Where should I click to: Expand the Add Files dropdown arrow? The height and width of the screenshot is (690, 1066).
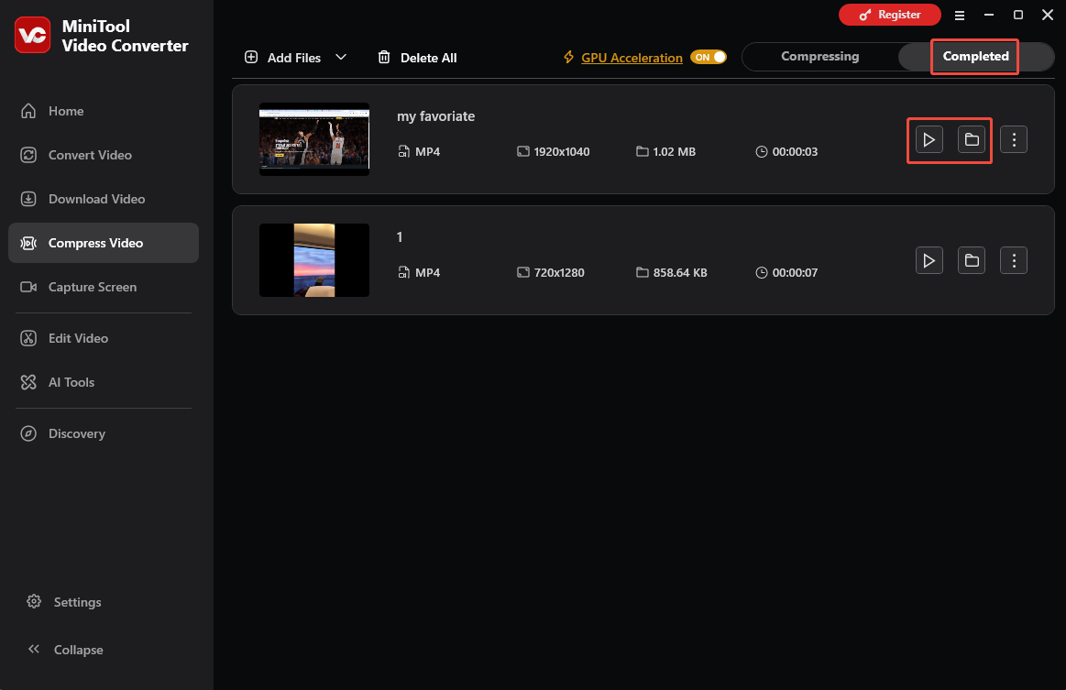click(x=341, y=57)
